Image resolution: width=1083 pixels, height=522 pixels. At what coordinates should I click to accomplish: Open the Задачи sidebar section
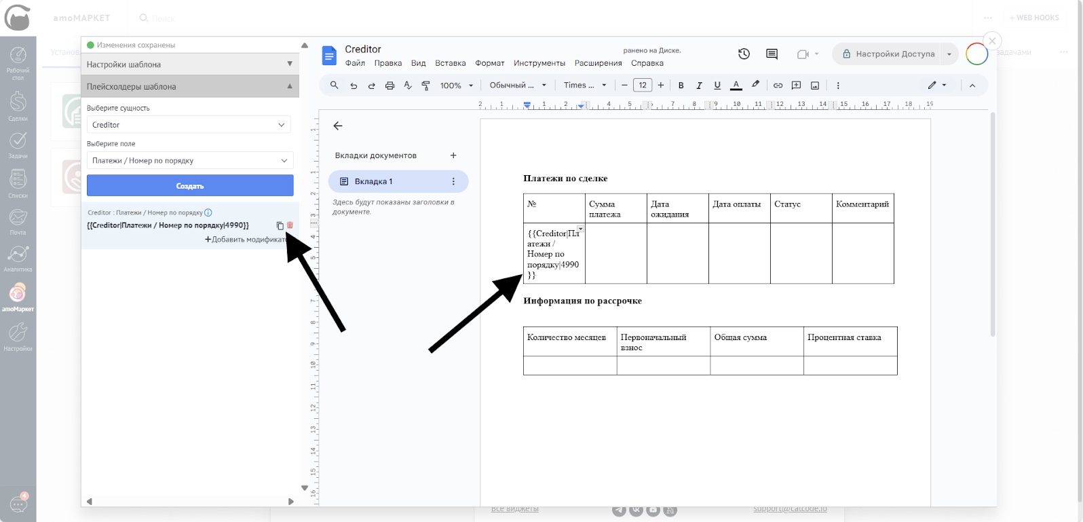(18, 145)
